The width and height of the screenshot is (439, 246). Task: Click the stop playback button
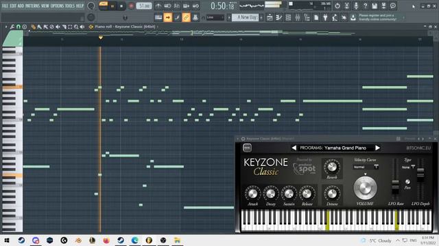point(121,6)
